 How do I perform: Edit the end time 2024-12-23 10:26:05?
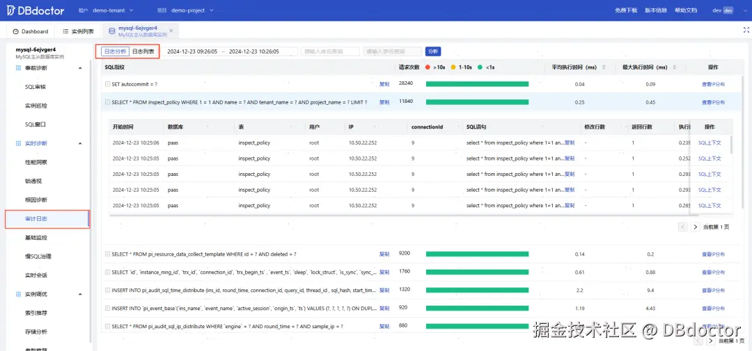pos(253,51)
